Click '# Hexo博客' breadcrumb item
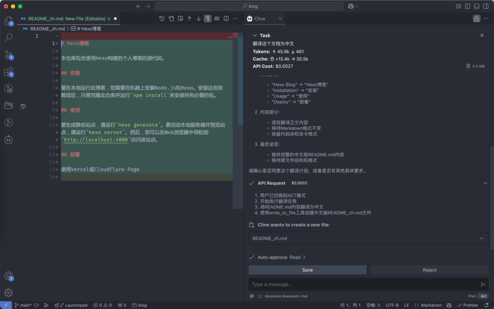 click(x=89, y=28)
